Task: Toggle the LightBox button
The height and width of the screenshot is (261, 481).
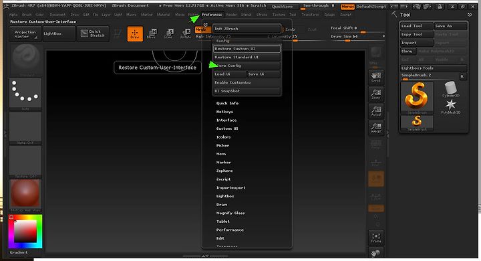Action: [x=59, y=33]
